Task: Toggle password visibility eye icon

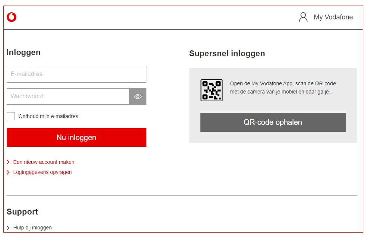Action: (138, 96)
